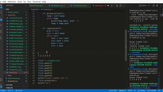Open the Selection menu
Screen dimensions: 163x92
[12, 2]
